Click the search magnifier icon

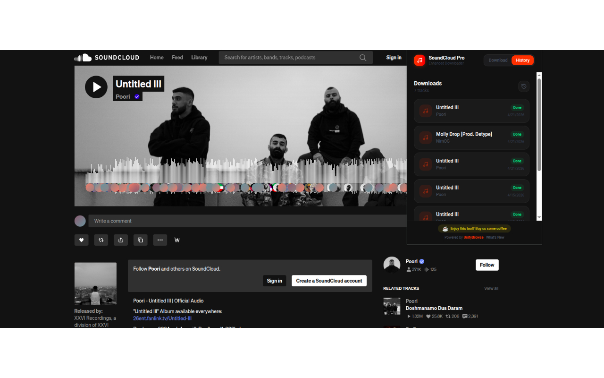(363, 58)
